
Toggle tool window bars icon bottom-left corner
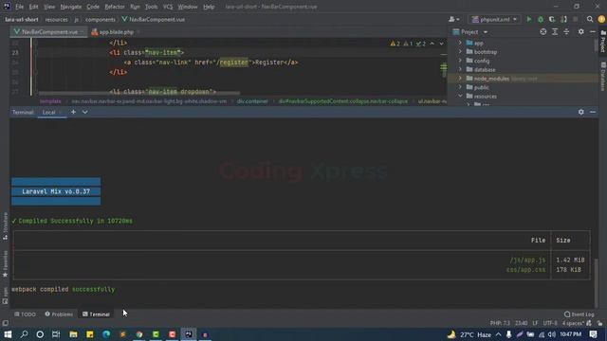5,323
